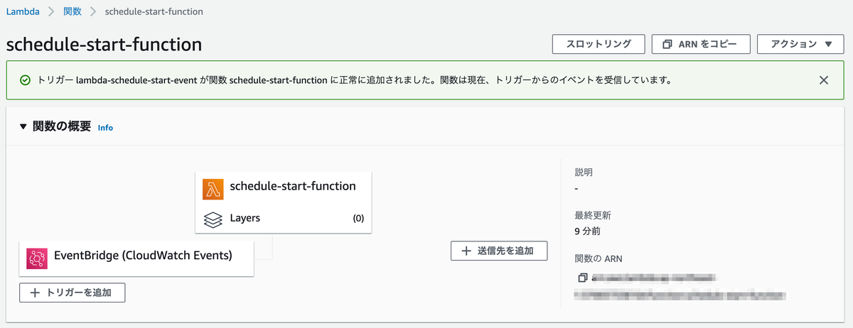
Task: Open the アクション dropdown menu
Action: tap(801, 44)
